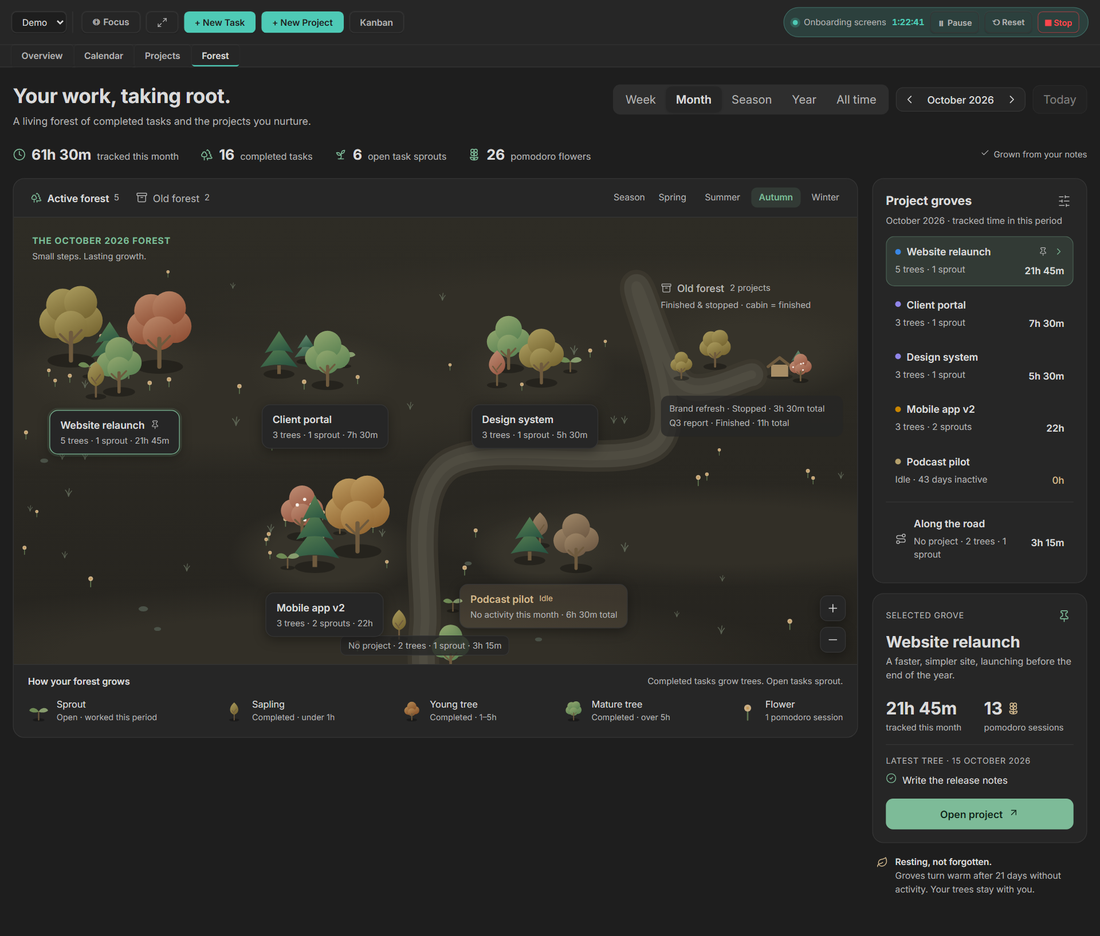Click the Along the road path icon

901,539
